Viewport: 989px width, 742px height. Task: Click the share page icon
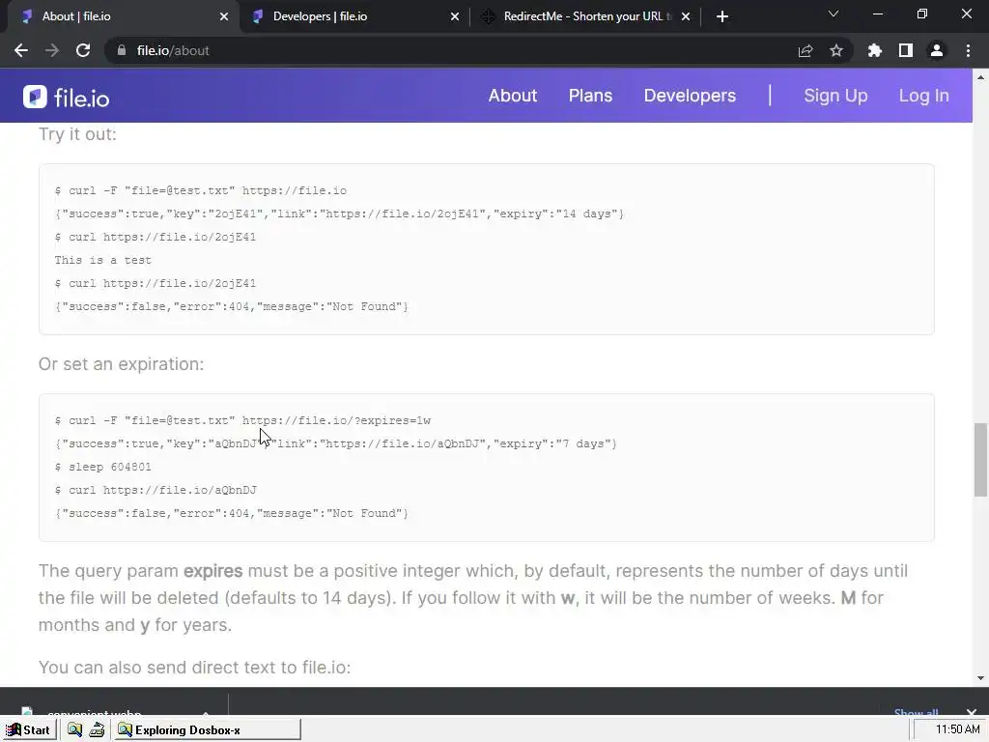click(805, 50)
